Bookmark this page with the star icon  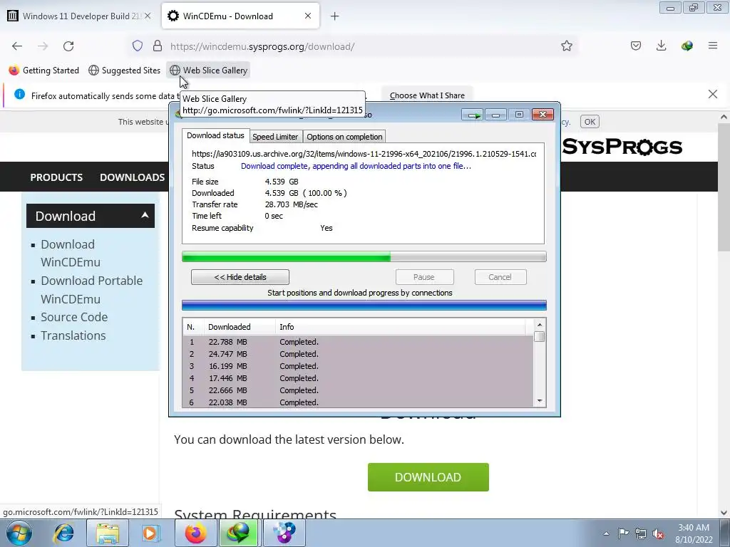point(567,46)
